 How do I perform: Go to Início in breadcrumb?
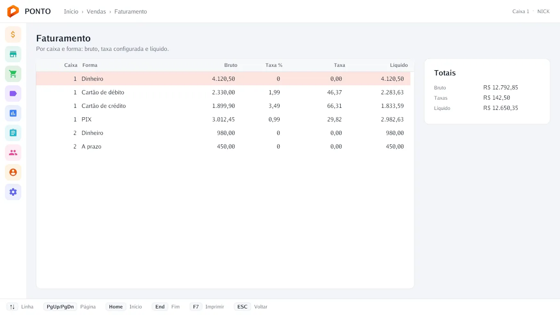71,11
